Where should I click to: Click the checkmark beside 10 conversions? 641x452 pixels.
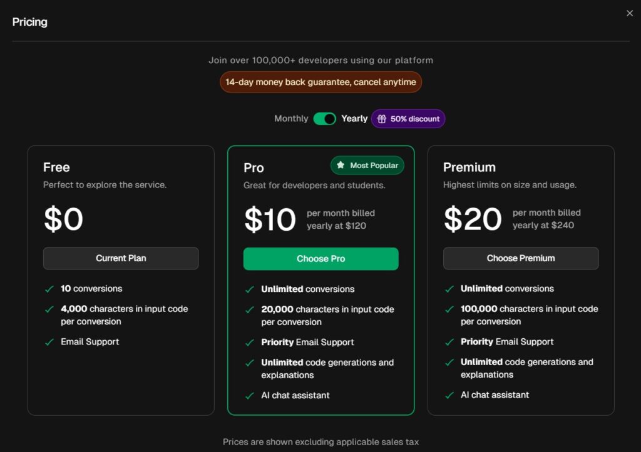pyautogui.click(x=49, y=288)
